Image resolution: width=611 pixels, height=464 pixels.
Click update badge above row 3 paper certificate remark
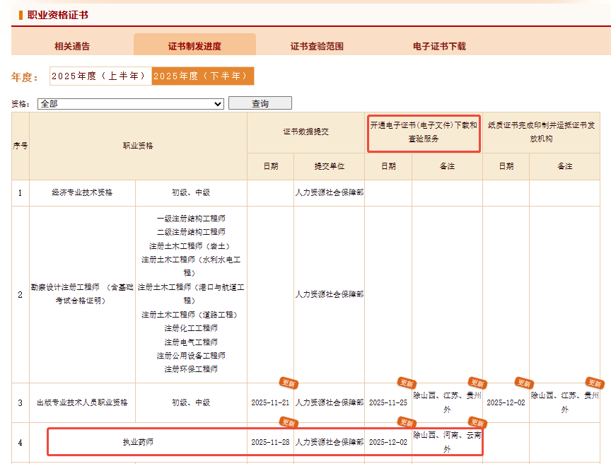[x=594, y=383]
